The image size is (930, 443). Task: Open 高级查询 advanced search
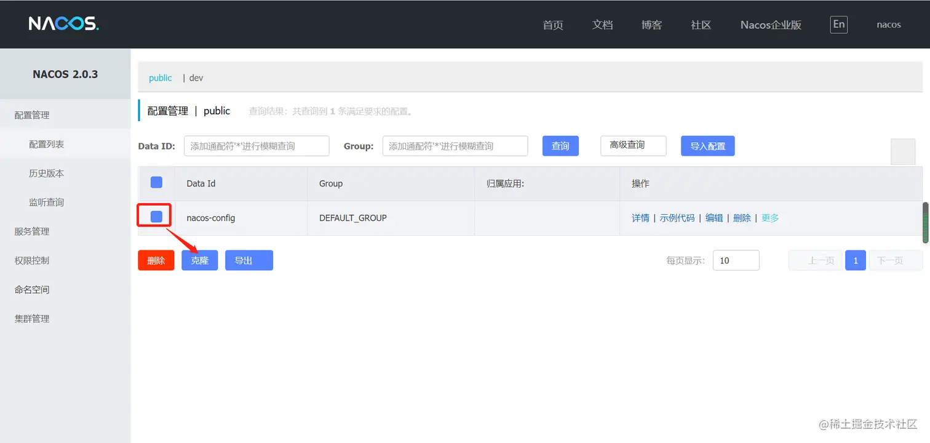pos(633,146)
